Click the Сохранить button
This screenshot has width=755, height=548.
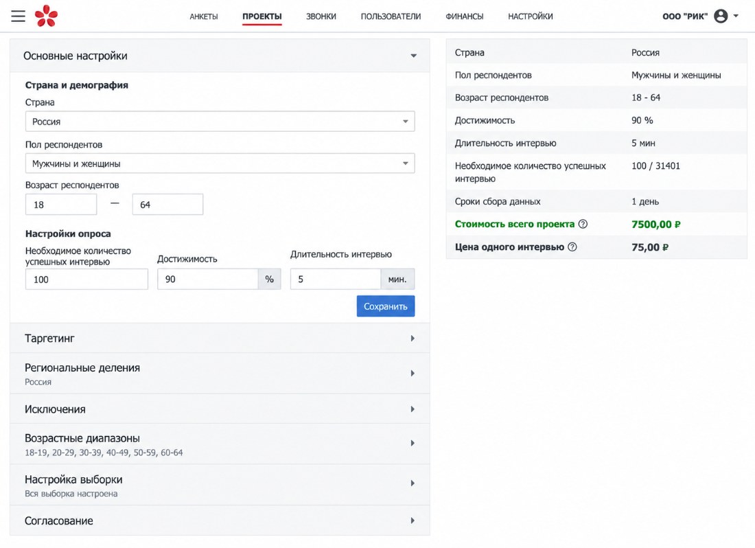tap(386, 306)
